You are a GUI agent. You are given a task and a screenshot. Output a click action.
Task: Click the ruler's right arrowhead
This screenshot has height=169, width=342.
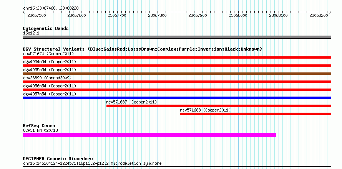(x=330, y=12)
